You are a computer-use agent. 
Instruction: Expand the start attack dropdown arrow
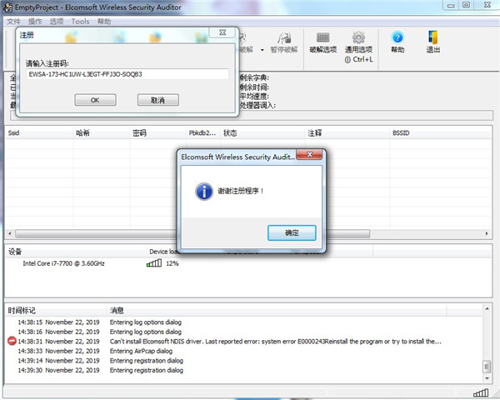pos(262,50)
